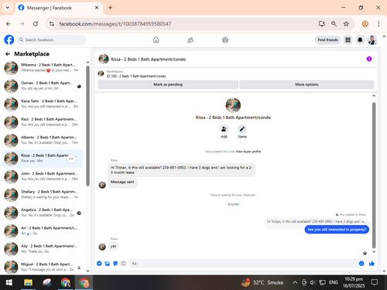Open options menu for Rissa's chat row
387x290 pixels.
coord(71,159)
